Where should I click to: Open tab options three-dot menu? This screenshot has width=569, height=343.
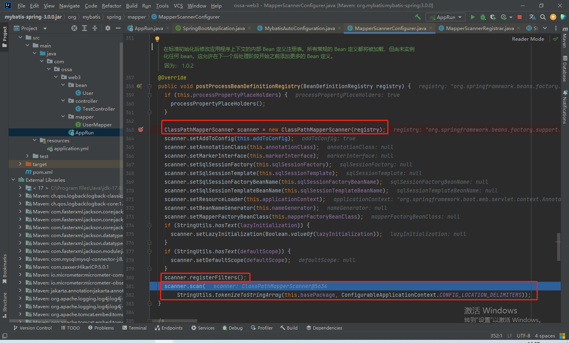(x=556, y=28)
